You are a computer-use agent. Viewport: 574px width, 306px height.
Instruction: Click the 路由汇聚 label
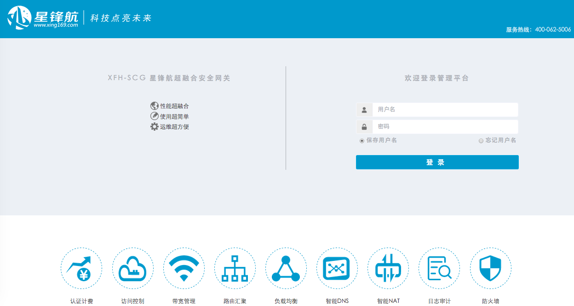coord(235,301)
